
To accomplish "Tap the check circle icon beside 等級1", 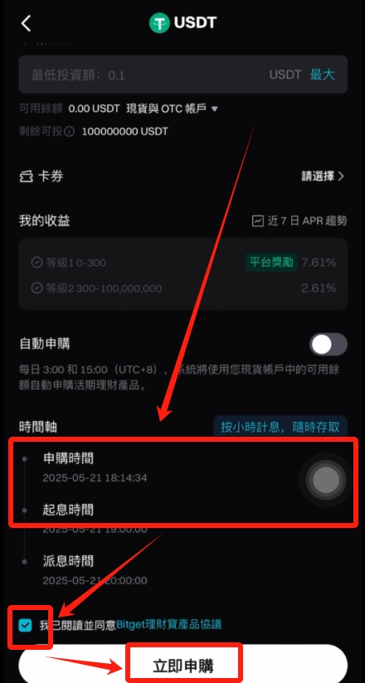I will pyautogui.click(x=36, y=263).
